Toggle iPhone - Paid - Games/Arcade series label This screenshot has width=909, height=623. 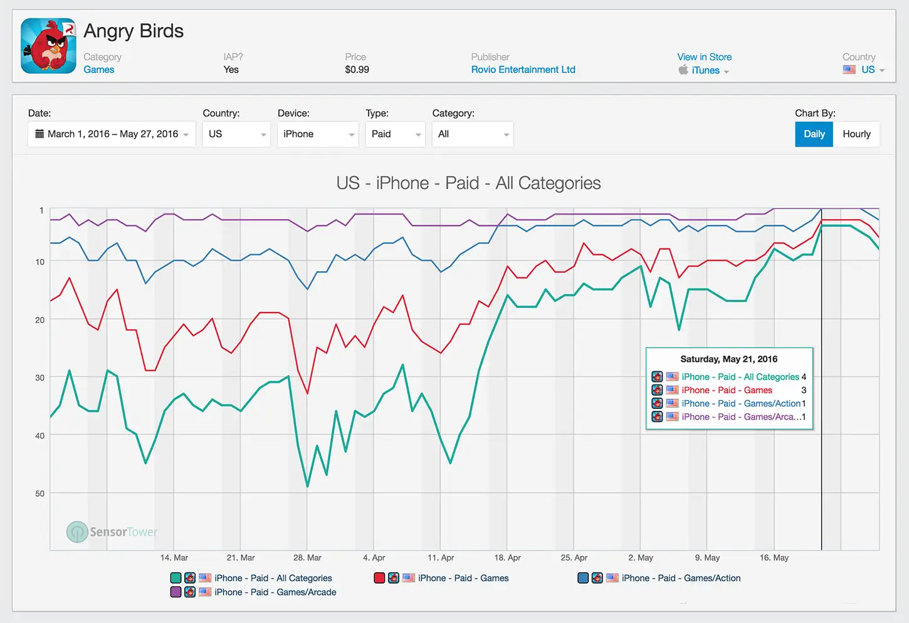coord(275,592)
